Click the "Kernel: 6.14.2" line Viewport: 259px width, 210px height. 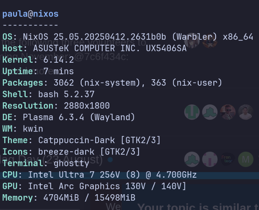(38, 60)
